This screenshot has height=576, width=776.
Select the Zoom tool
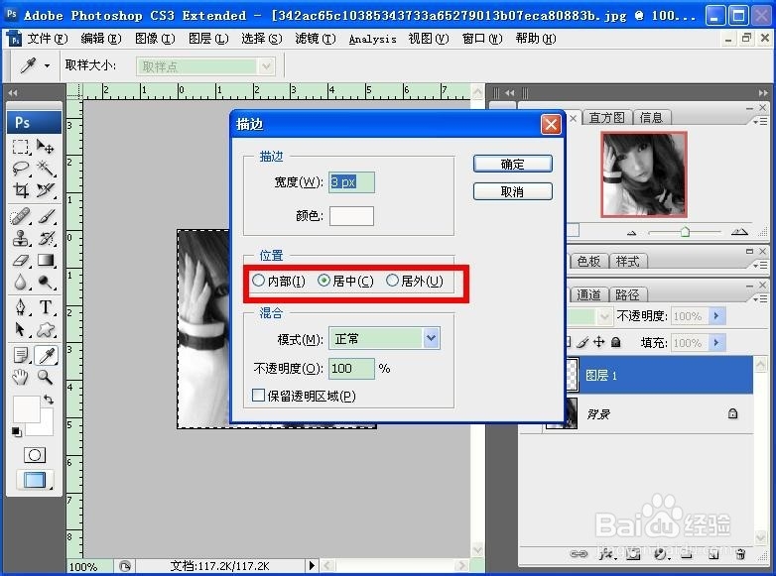pyautogui.click(x=46, y=378)
